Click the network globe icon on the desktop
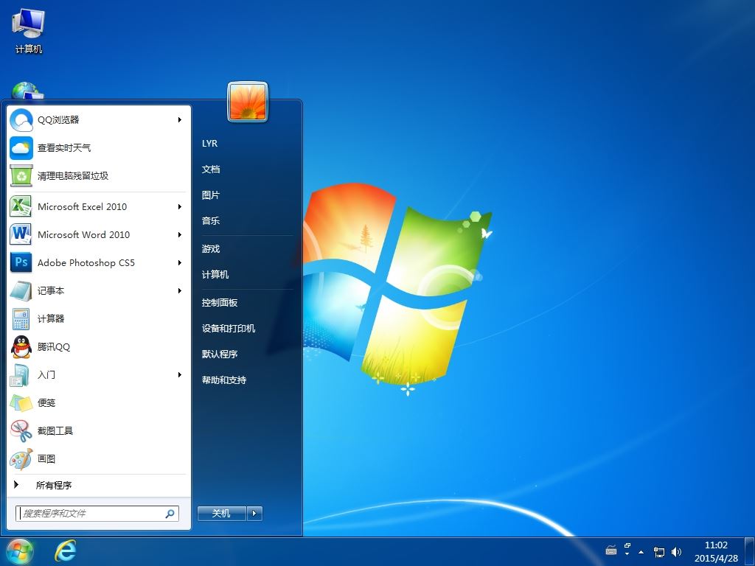The height and width of the screenshot is (566, 755). 27,91
